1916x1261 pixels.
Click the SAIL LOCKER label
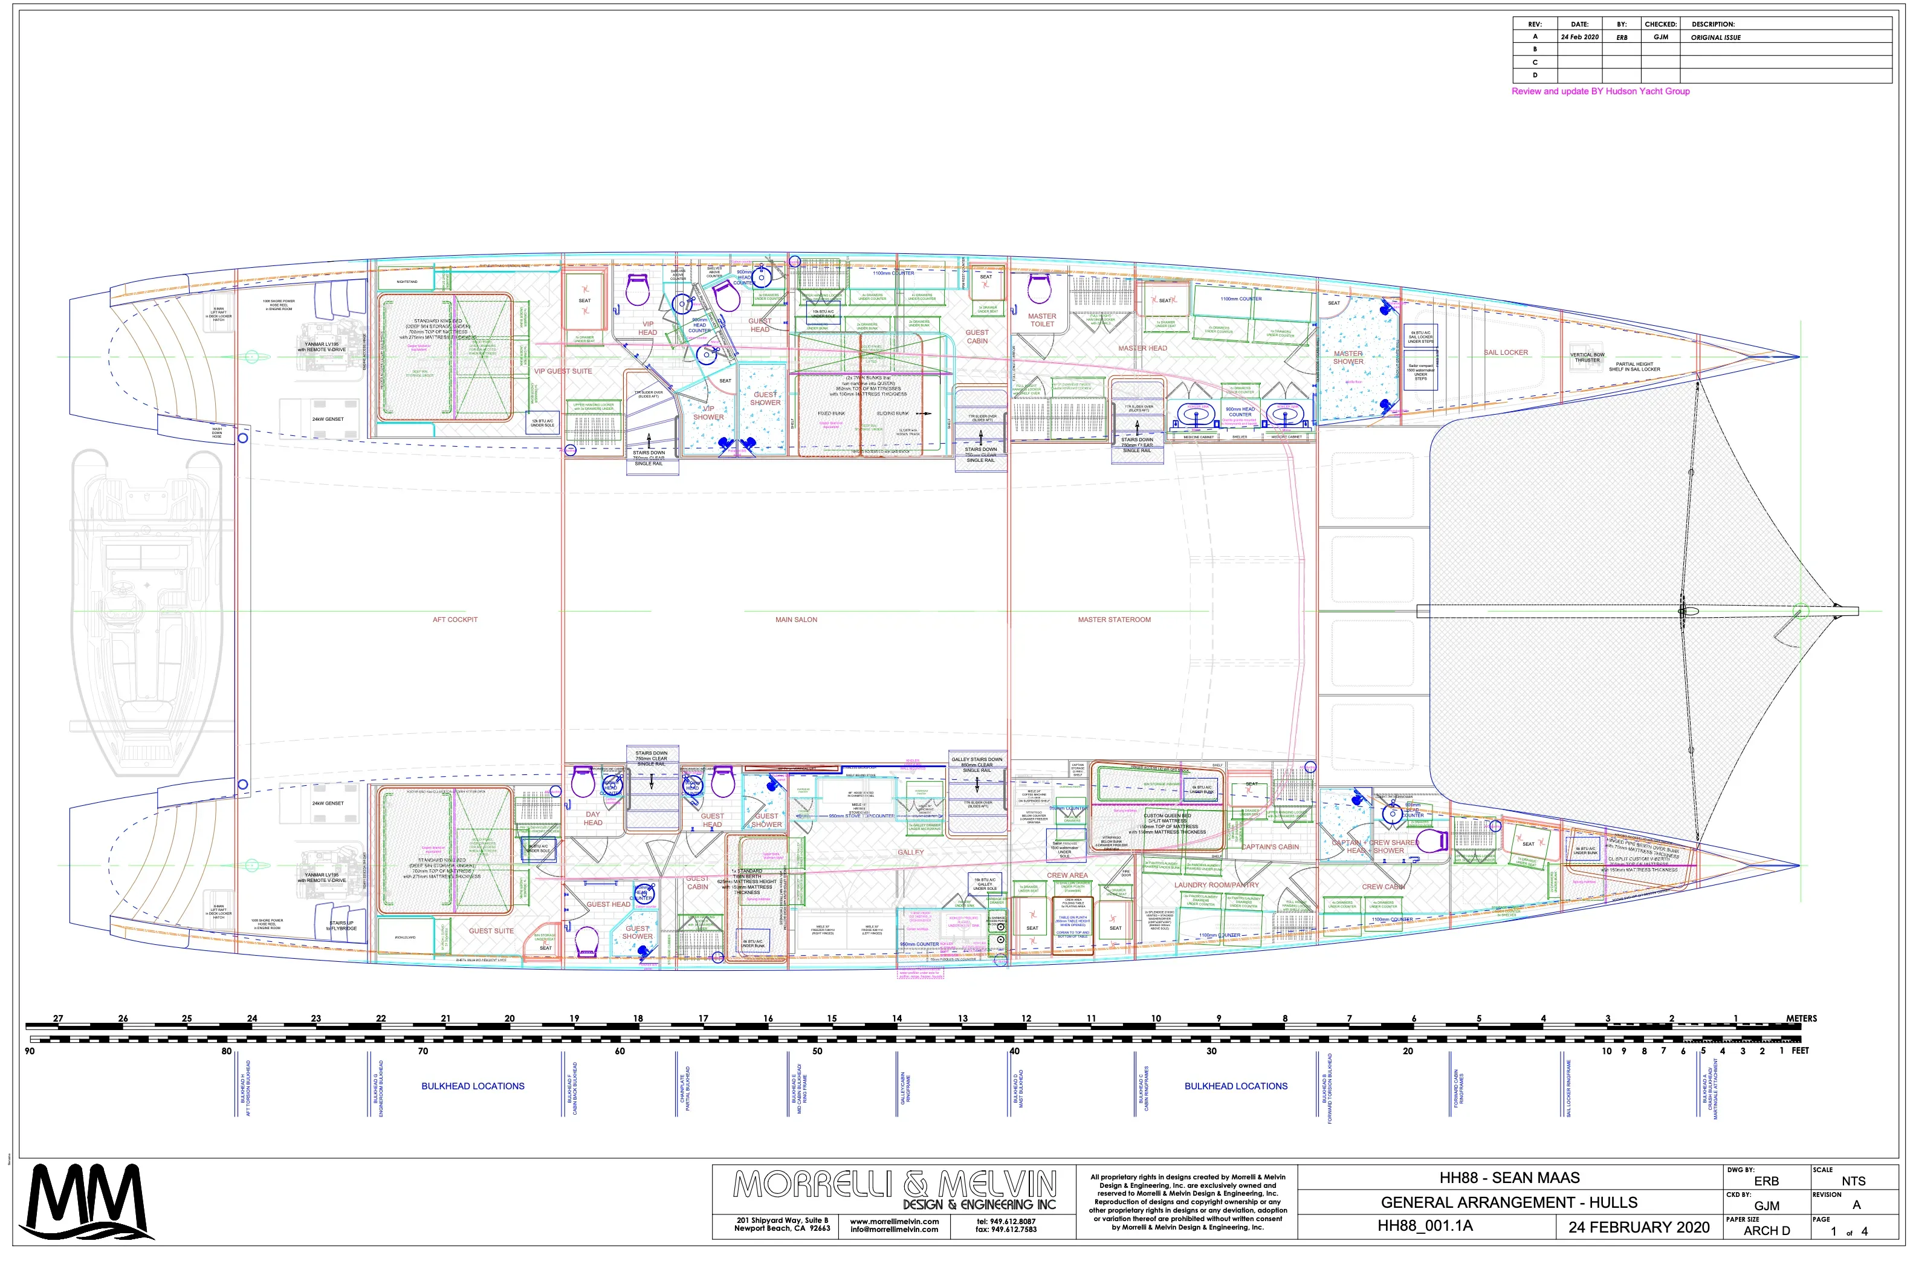point(1506,352)
